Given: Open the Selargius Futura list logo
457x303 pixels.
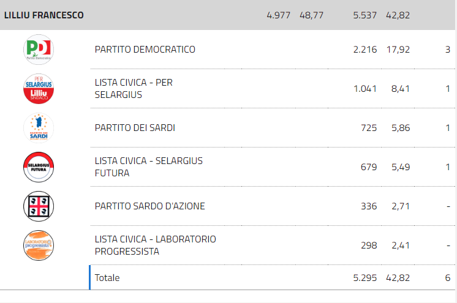Looking at the screenshot, I should pos(39,167).
